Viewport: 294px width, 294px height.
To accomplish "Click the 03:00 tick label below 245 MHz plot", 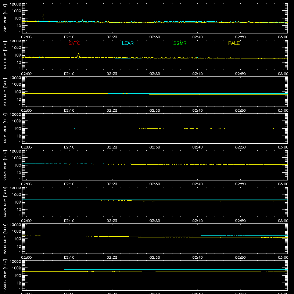I will point(283,37).
